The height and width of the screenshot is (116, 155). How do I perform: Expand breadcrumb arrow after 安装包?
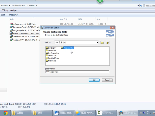click(36, 5)
